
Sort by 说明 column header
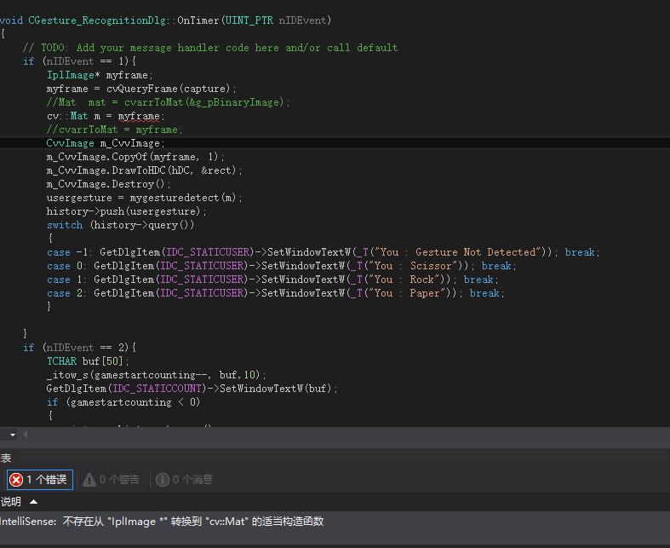pyautogui.click(x=11, y=501)
